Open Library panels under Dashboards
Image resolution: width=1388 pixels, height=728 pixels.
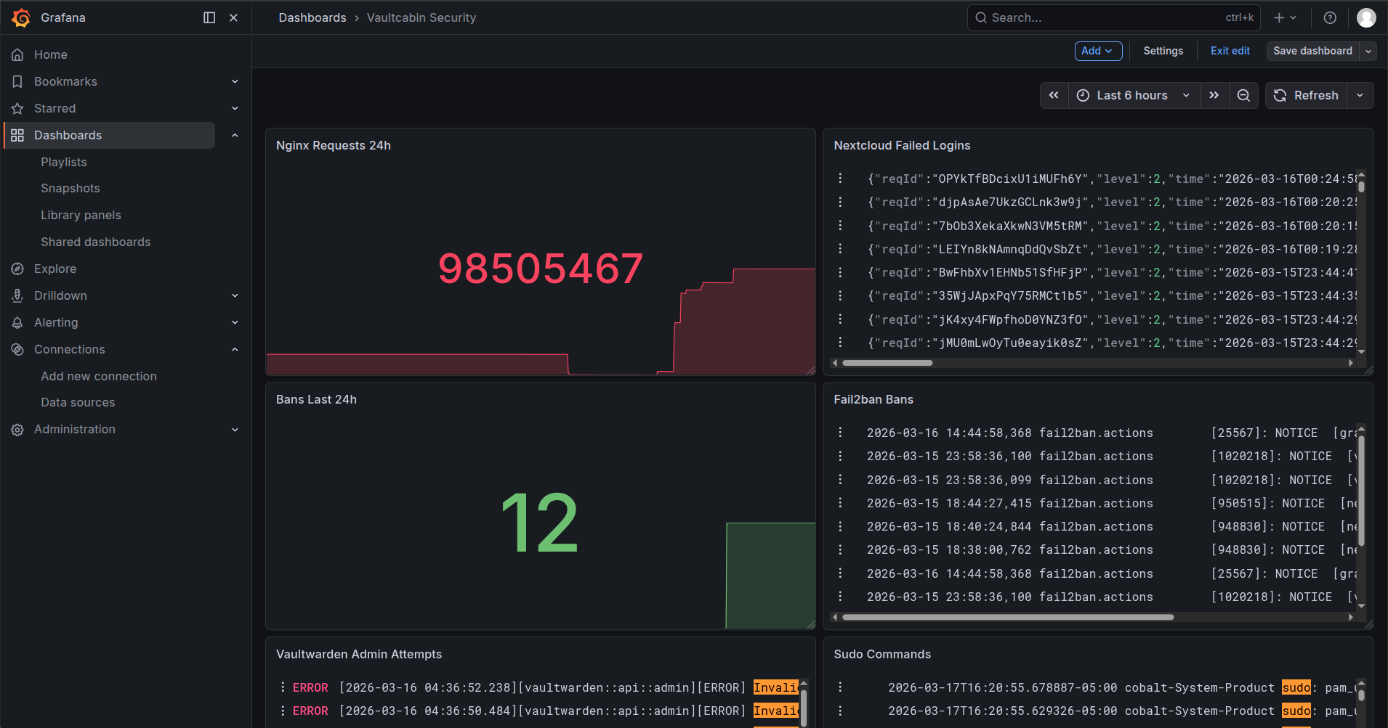click(81, 215)
